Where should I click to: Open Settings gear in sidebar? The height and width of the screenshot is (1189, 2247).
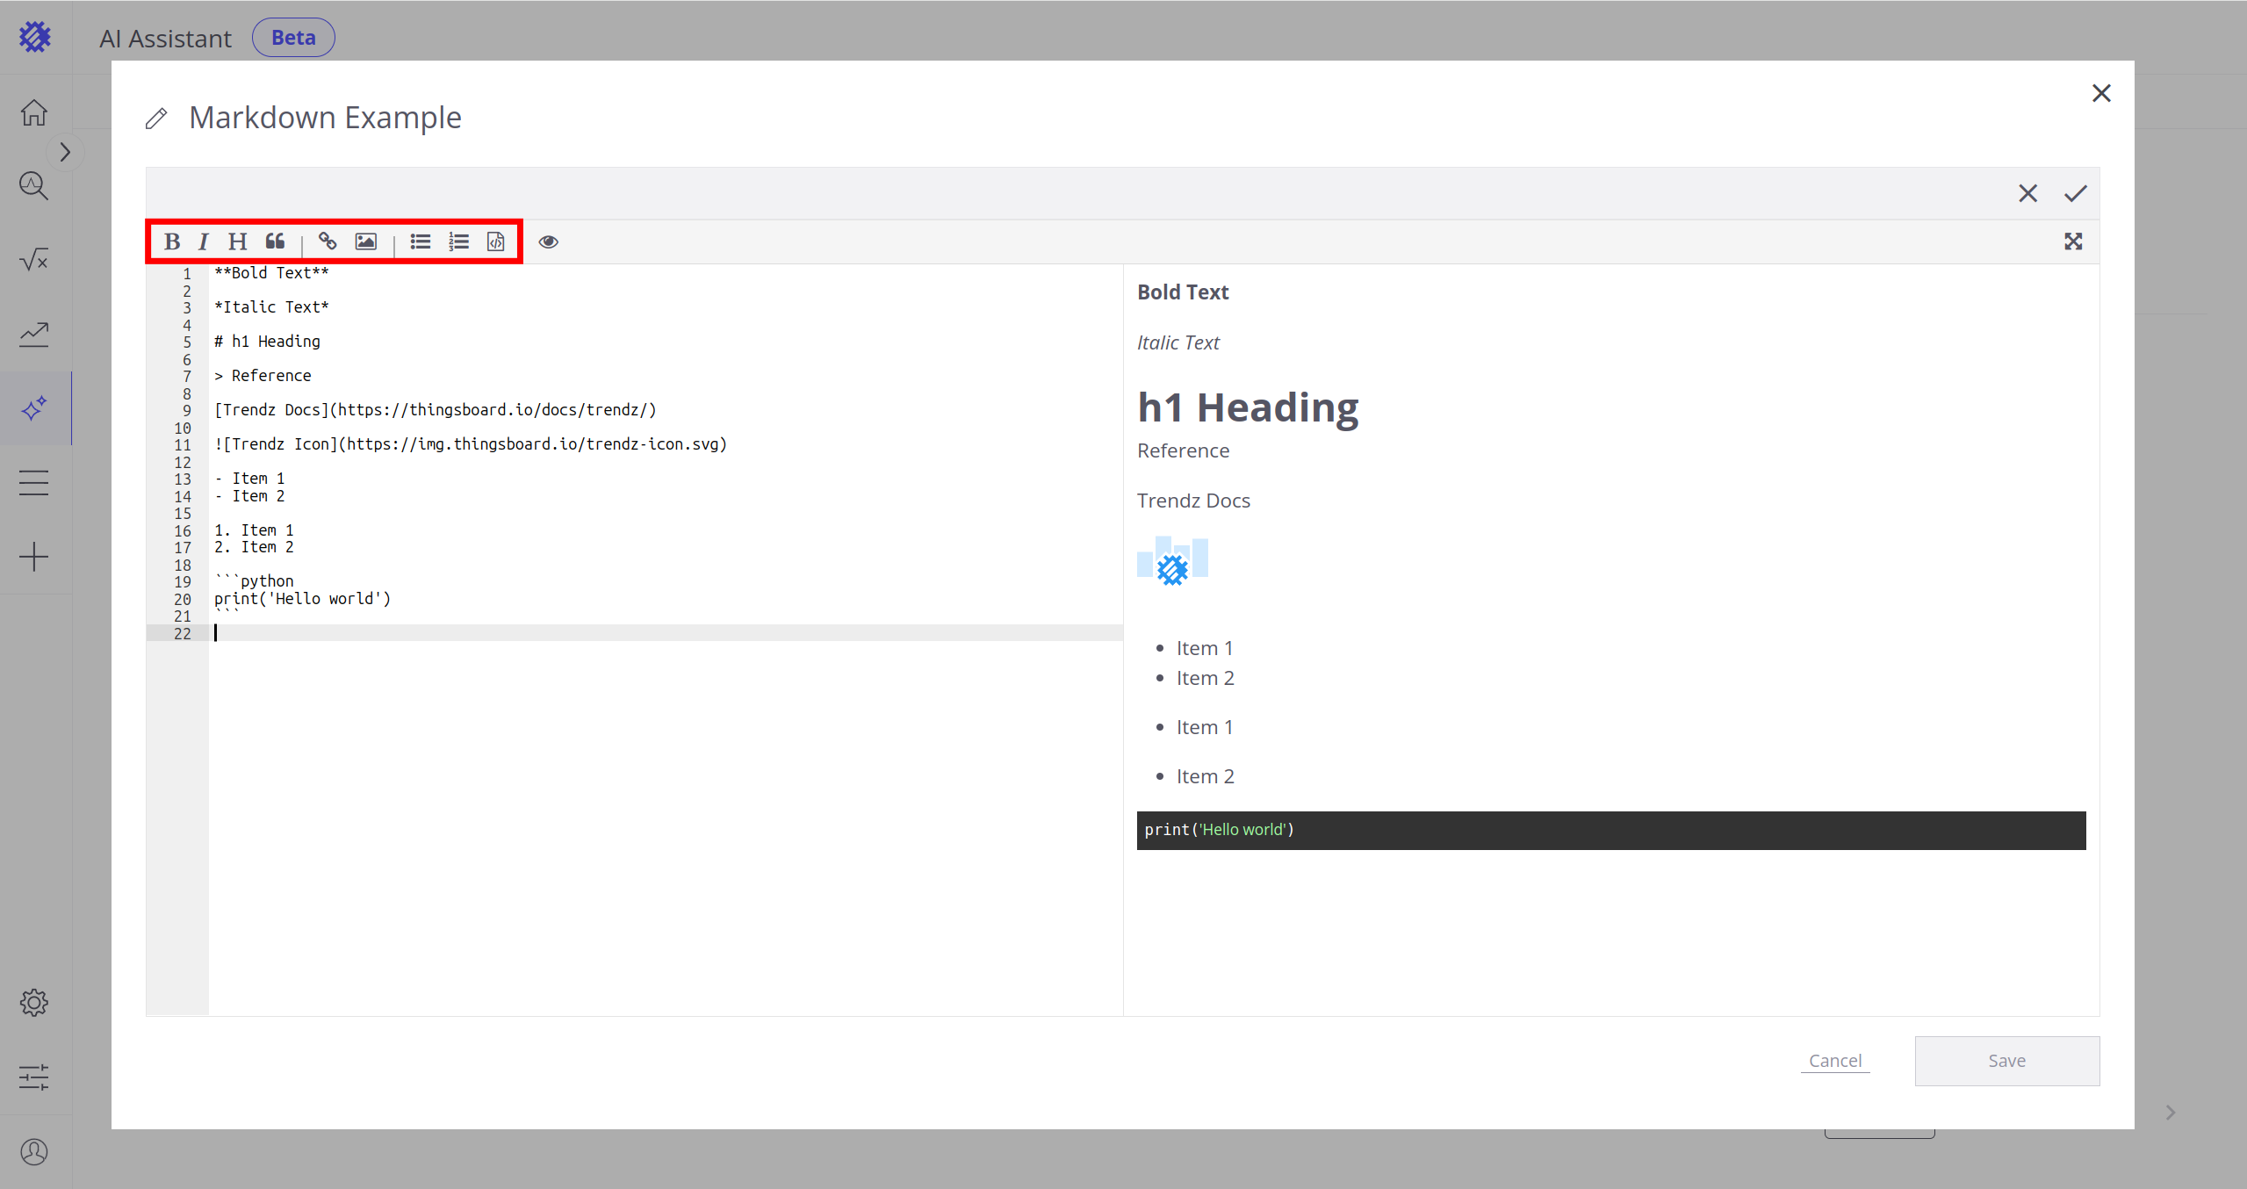point(34,1003)
